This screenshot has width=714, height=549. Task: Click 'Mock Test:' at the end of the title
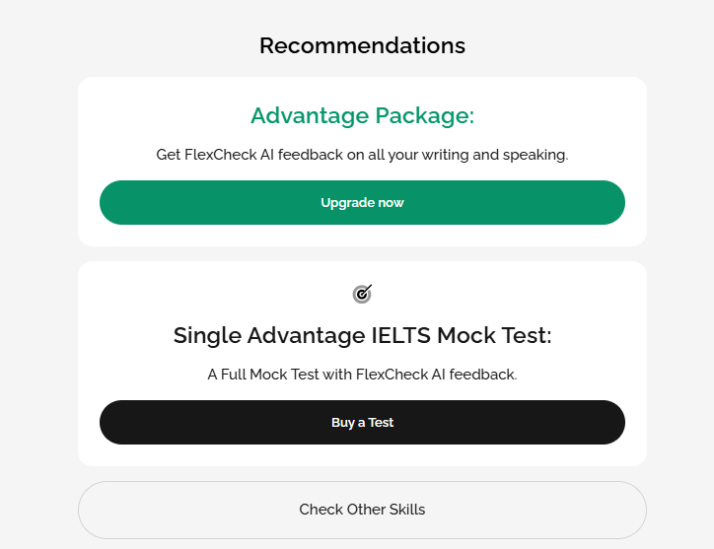(494, 335)
